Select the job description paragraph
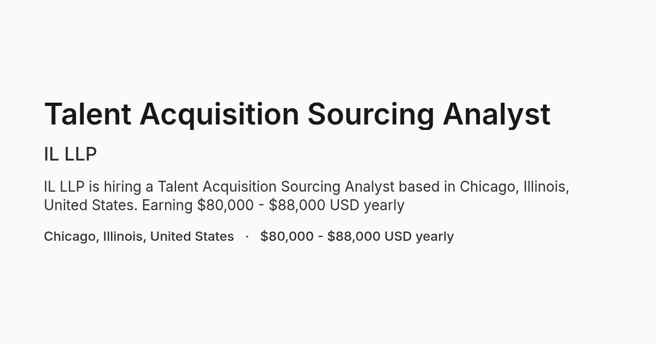The image size is (656, 344). 306,195
